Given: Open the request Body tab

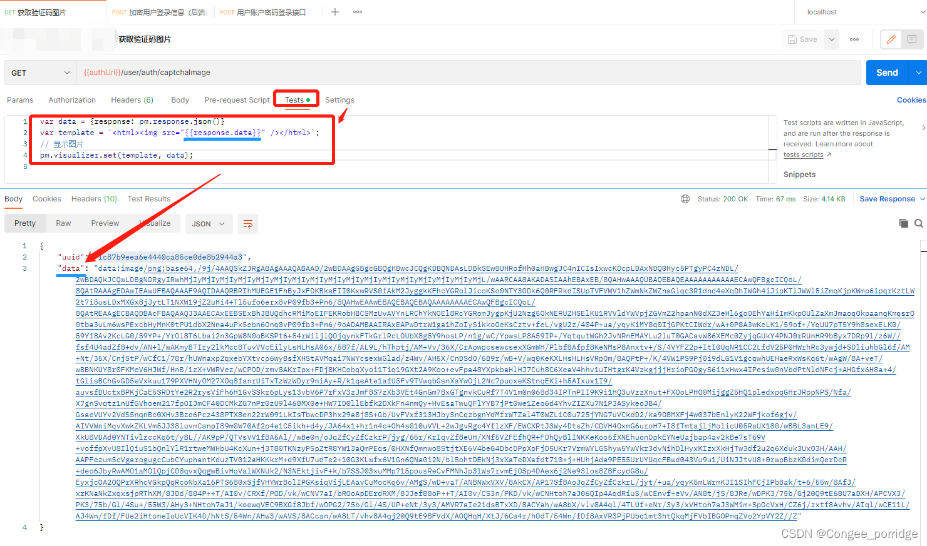Looking at the screenshot, I should click(180, 100).
